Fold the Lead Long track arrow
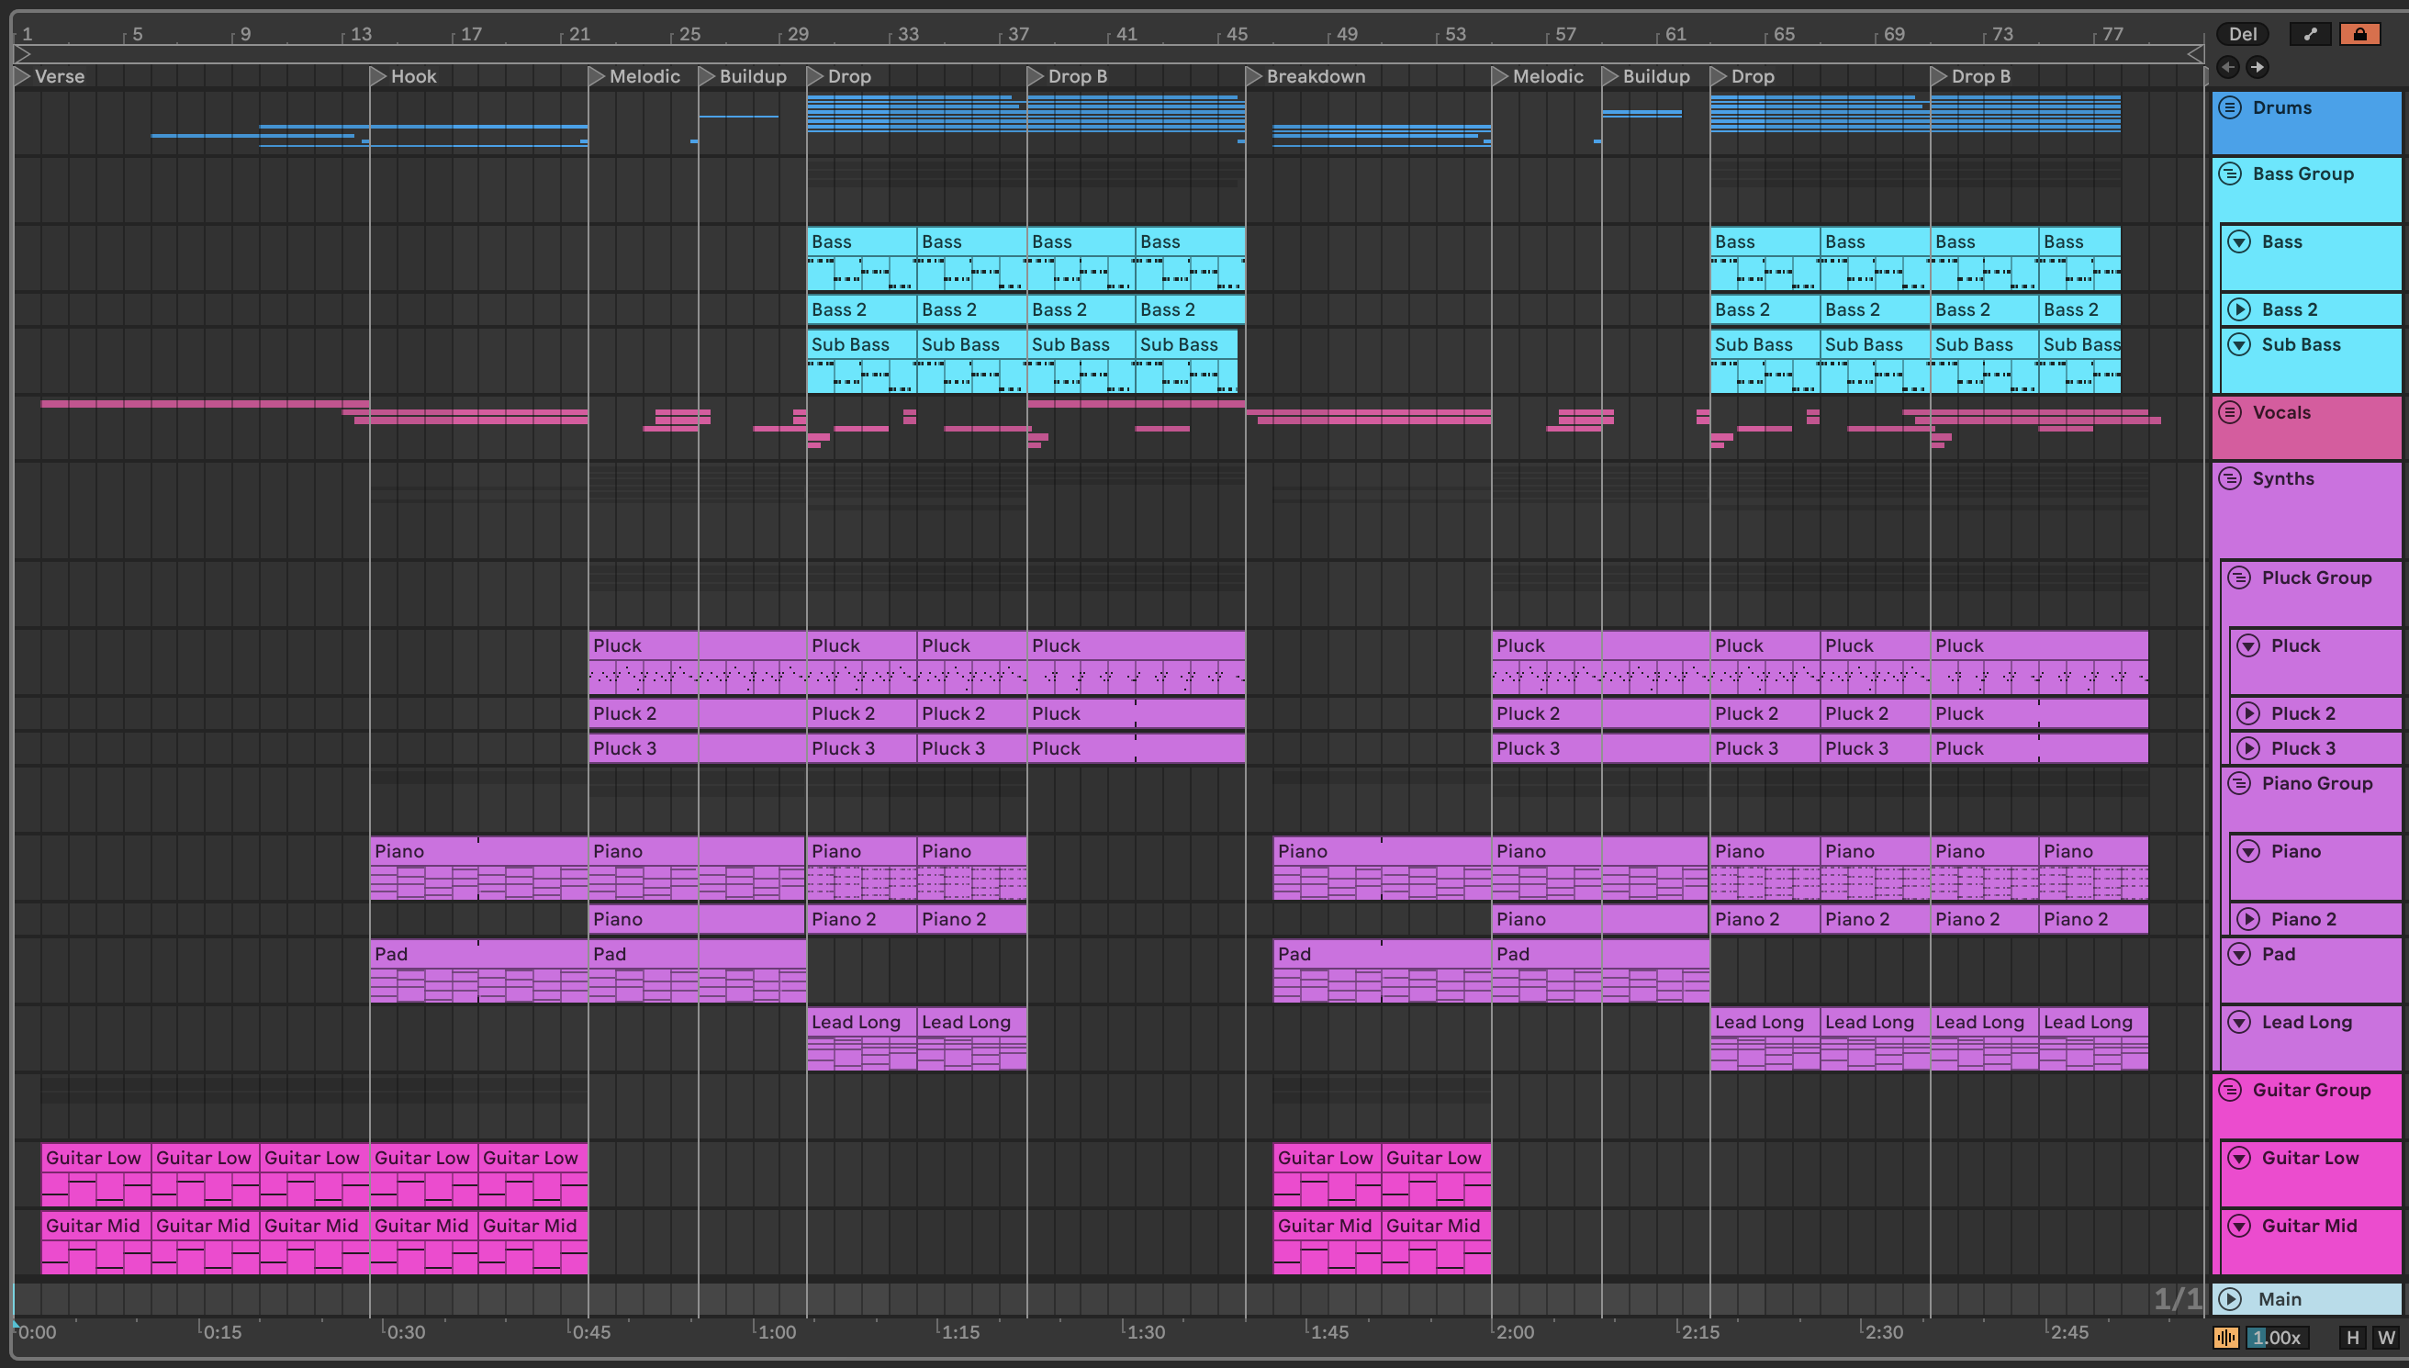This screenshot has height=1368, width=2409. (x=2240, y=1022)
